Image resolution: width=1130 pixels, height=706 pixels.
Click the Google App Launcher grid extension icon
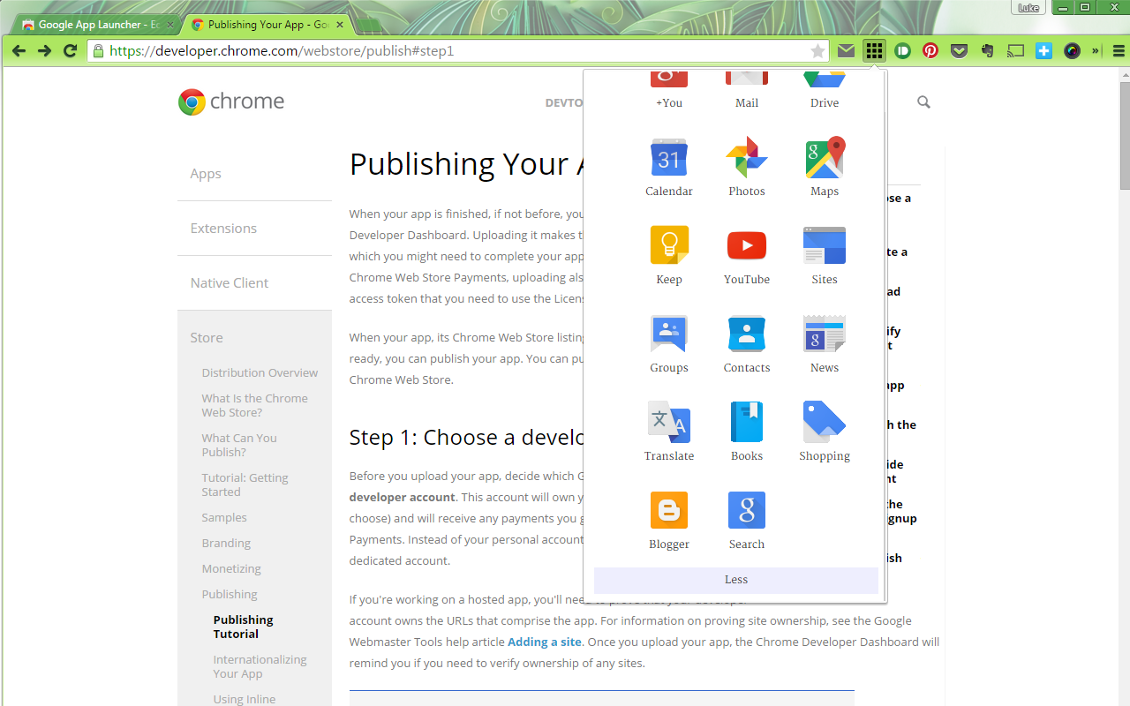(x=874, y=50)
